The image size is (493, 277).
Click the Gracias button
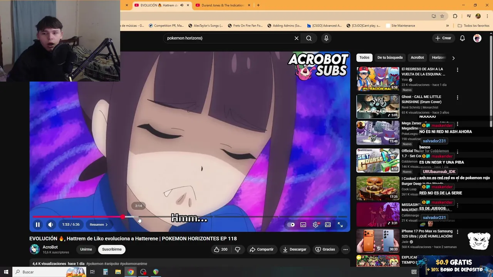click(x=325, y=249)
